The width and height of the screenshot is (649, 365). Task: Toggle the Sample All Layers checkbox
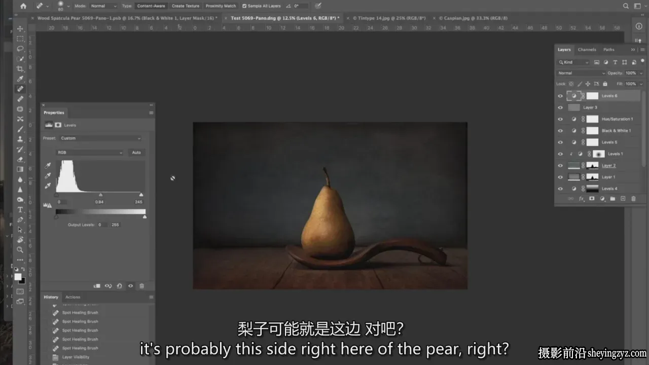point(244,6)
